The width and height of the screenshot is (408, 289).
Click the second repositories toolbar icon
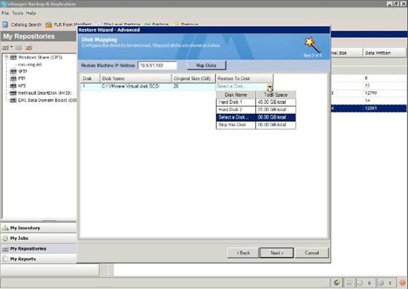coord(19,47)
